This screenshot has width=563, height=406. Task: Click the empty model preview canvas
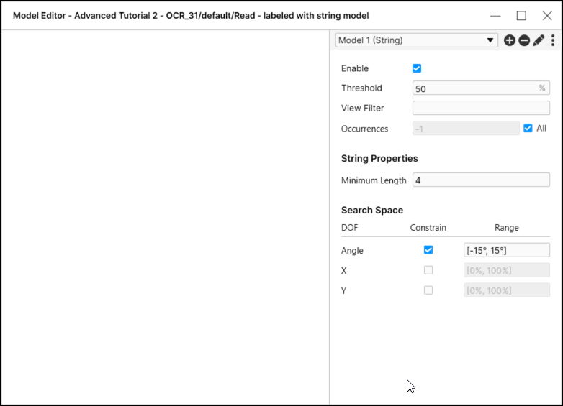click(165, 216)
